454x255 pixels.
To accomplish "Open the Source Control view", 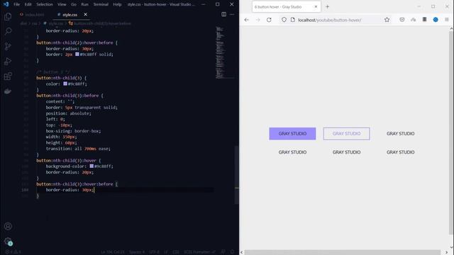I will tap(8, 46).
